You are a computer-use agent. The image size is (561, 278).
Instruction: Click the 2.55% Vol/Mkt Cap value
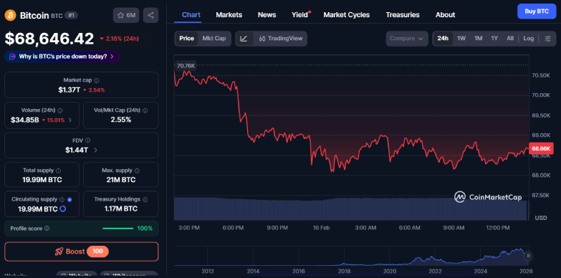121,120
